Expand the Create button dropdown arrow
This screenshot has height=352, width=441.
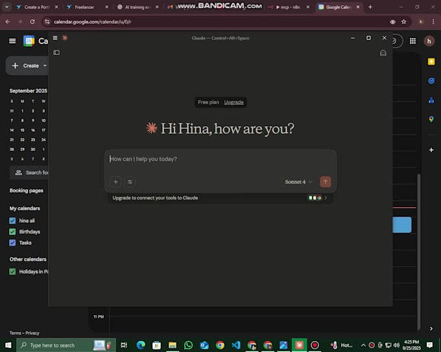click(45, 66)
